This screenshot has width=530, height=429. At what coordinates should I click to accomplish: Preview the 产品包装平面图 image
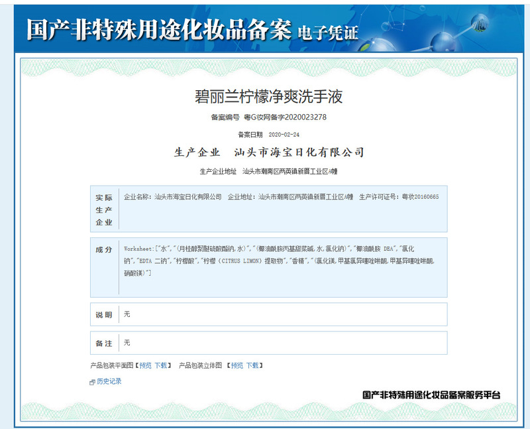(x=146, y=365)
